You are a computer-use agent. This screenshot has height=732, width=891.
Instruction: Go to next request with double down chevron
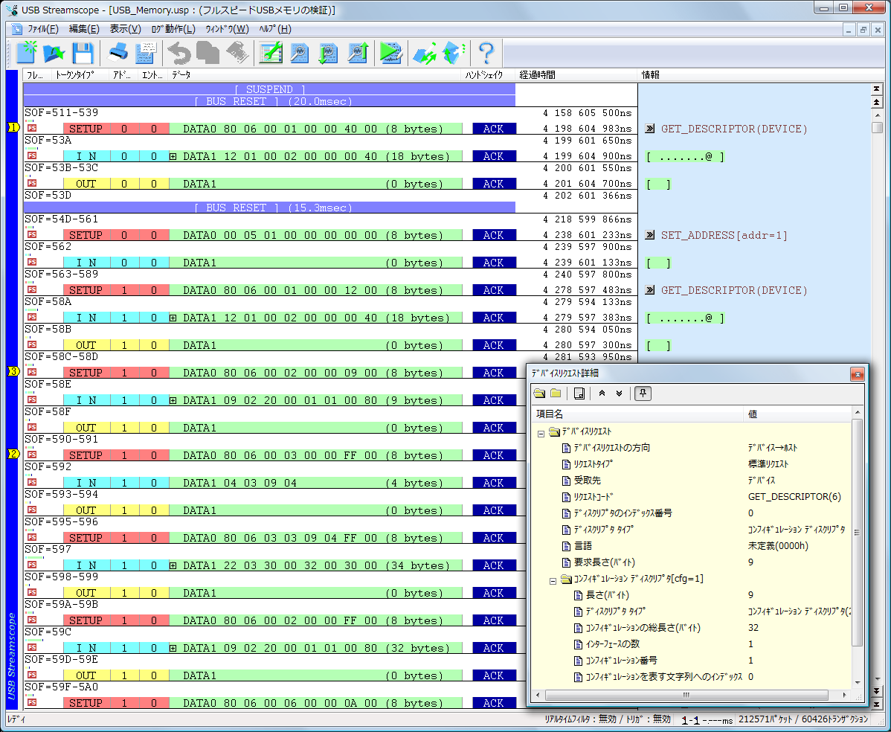tap(619, 394)
